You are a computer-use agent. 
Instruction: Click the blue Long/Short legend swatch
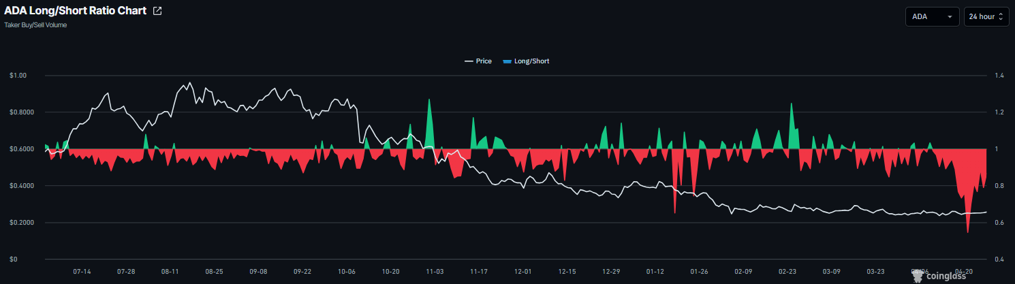click(x=506, y=61)
